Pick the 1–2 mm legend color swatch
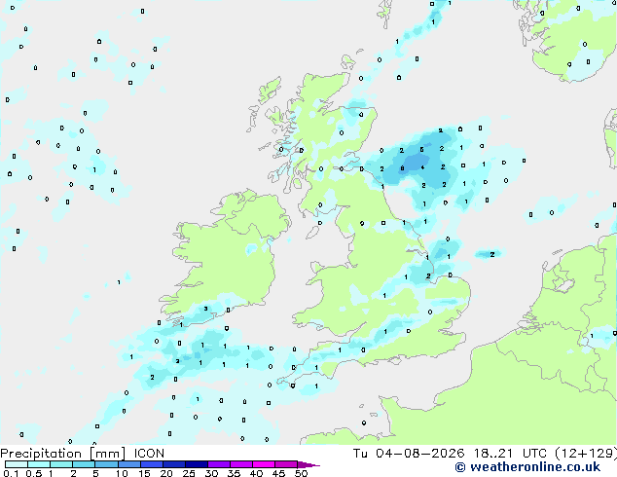 click(x=61, y=464)
